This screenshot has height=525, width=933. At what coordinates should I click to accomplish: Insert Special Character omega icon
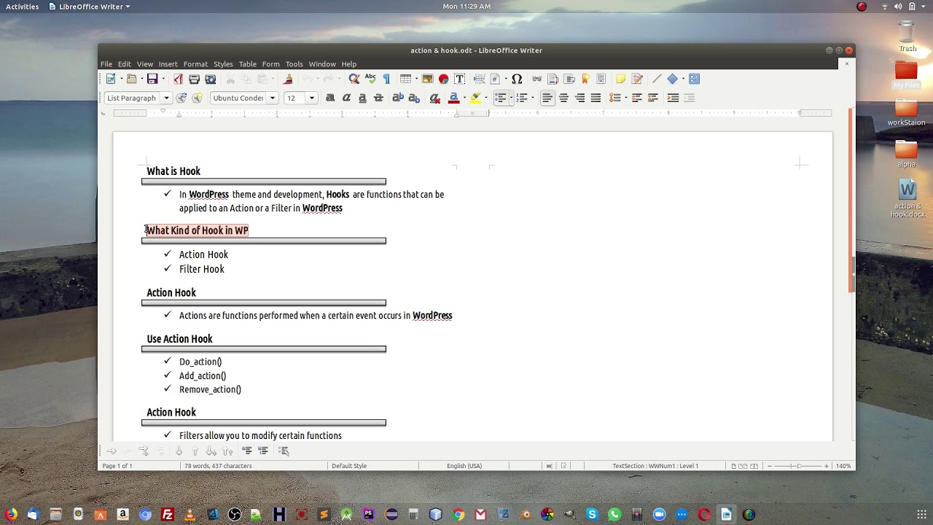click(517, 79)
